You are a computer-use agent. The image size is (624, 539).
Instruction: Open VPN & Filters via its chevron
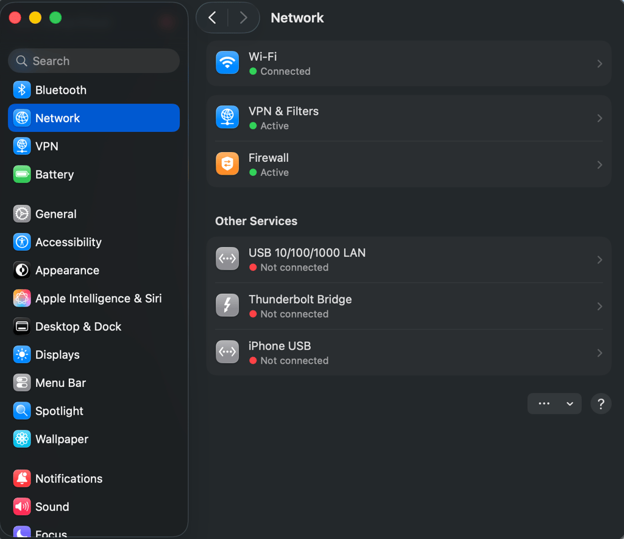point(600,118)
